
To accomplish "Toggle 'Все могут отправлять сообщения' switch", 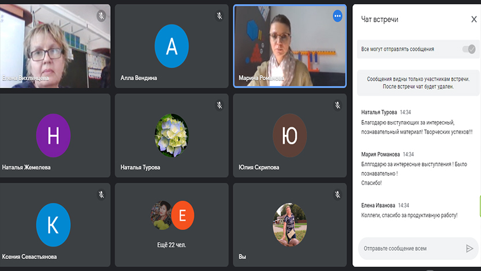I will pos(468,50).
